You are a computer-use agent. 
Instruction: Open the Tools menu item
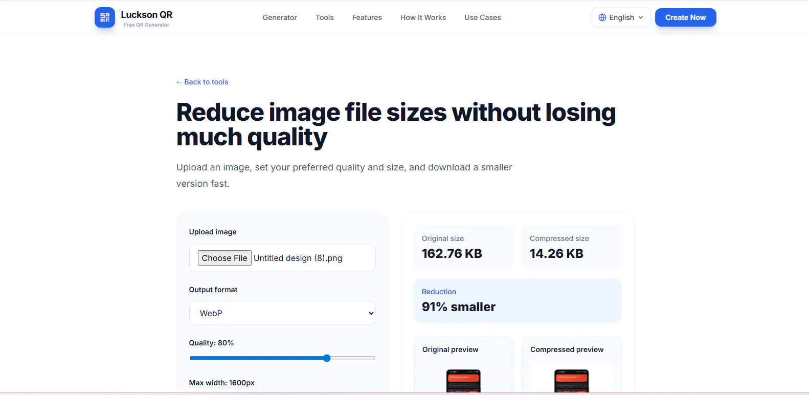(325, 17)
